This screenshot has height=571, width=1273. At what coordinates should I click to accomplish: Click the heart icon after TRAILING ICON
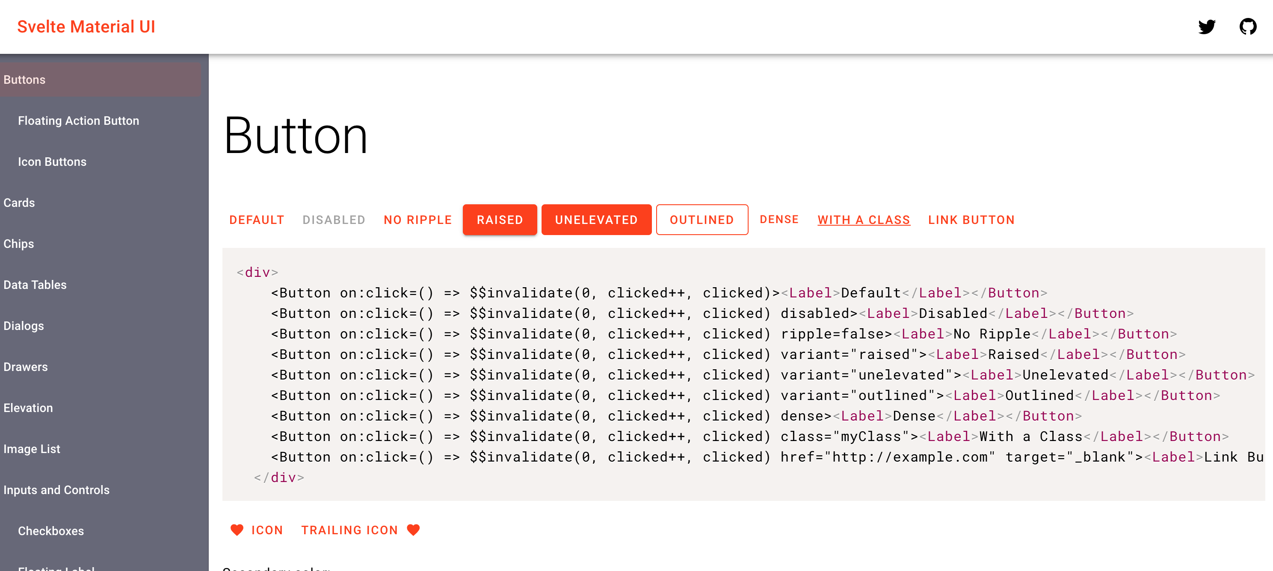(414, 530)
